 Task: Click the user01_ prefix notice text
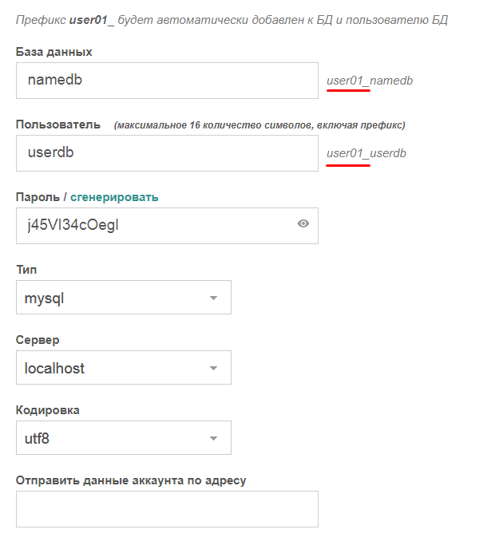[x=232, y=19]
